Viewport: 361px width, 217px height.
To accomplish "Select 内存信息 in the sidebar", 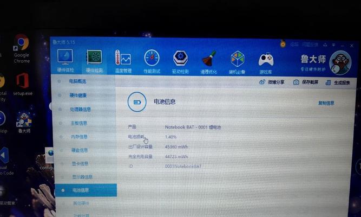I will tap(79, 137).
